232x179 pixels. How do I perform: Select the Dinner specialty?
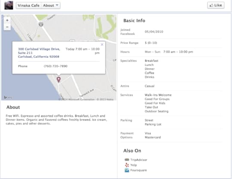pos(150,69)
